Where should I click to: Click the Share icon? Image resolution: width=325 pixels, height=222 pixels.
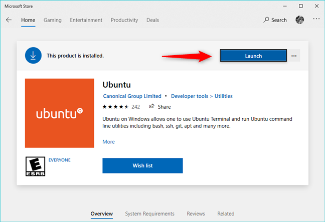coord(152,106)
